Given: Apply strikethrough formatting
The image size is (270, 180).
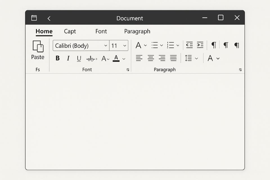Looking at the screenshot, I should coord(91,58).
